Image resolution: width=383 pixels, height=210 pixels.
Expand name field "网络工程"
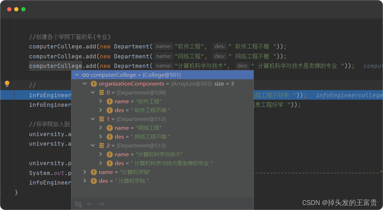[101, 128]
